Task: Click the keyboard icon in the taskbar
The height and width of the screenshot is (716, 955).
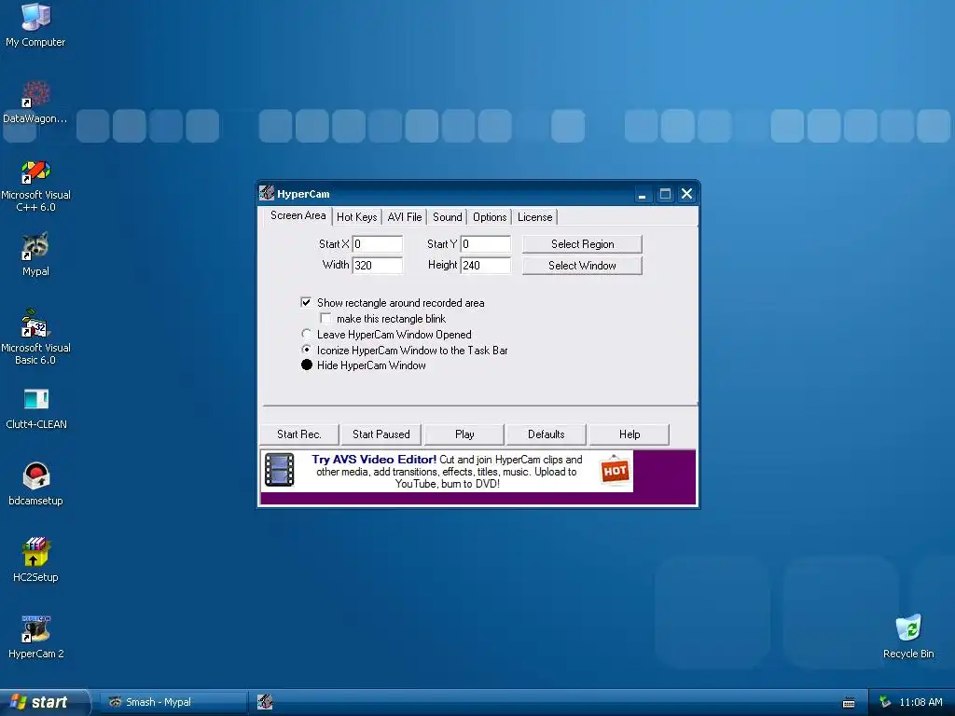Action: (849, 703)
